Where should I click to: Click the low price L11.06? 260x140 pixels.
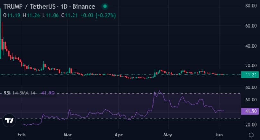(x=50, y=16)
